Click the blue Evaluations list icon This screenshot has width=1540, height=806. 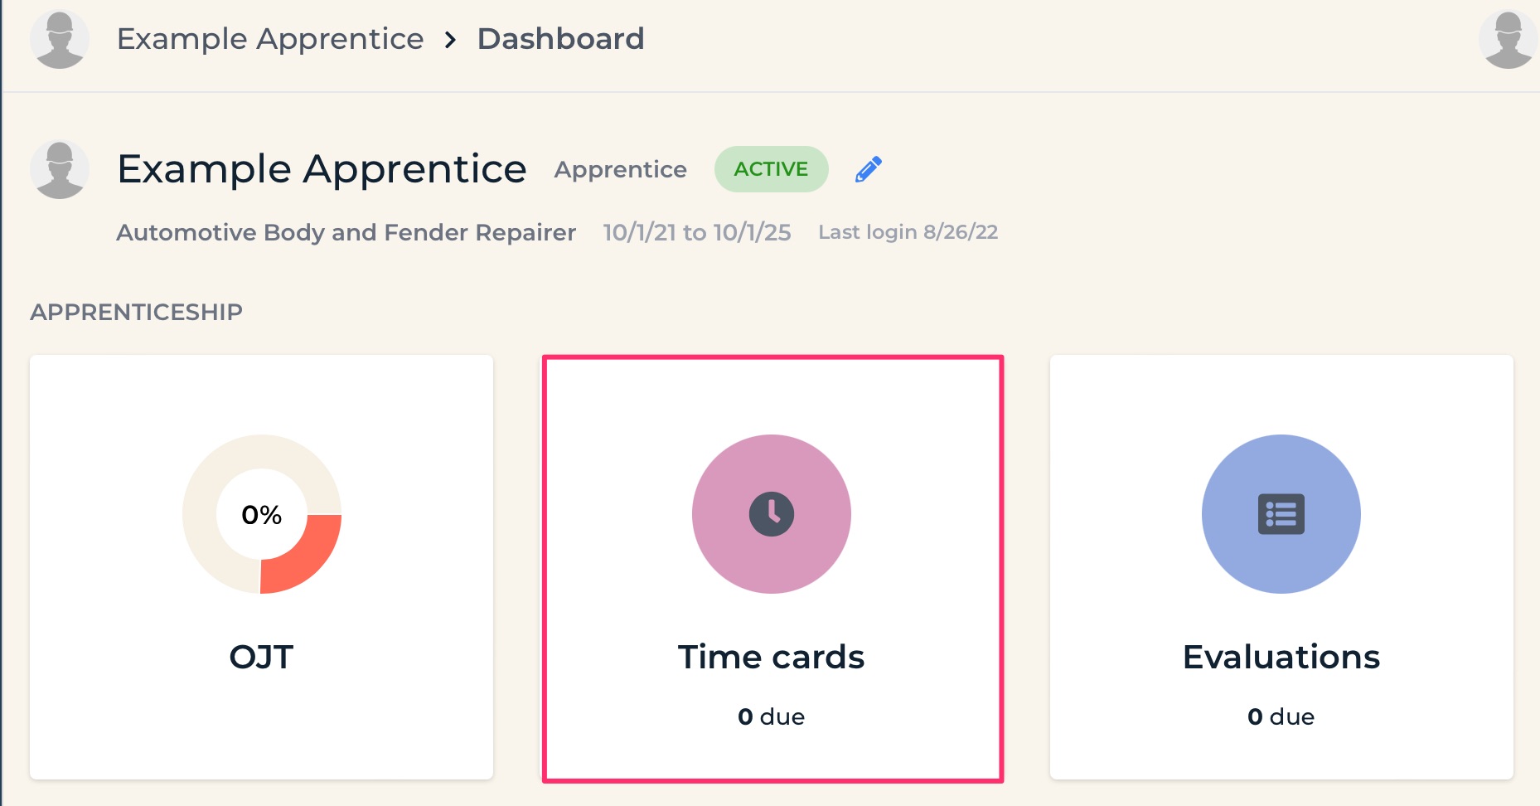[1281, 514]
